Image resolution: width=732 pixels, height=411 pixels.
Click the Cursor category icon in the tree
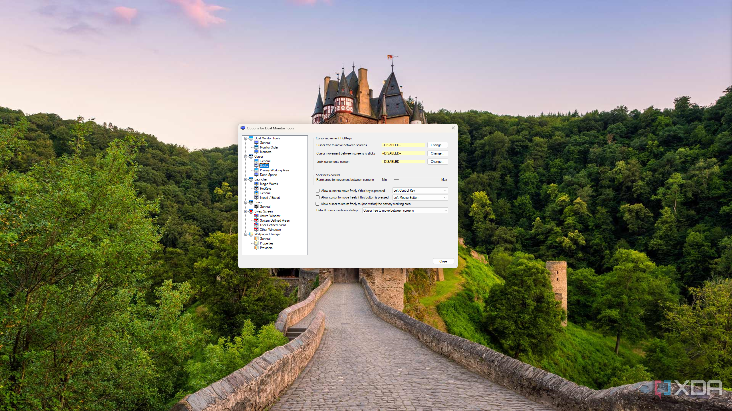[x=251, y=157]
